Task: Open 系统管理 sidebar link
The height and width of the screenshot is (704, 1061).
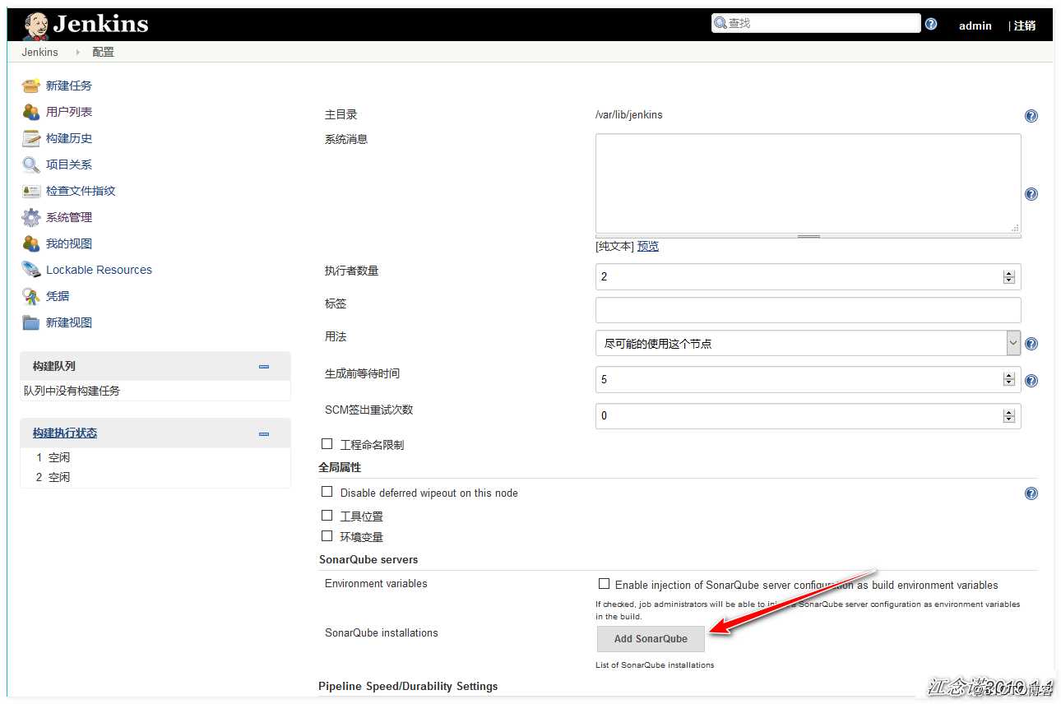Action: point(69,217)
